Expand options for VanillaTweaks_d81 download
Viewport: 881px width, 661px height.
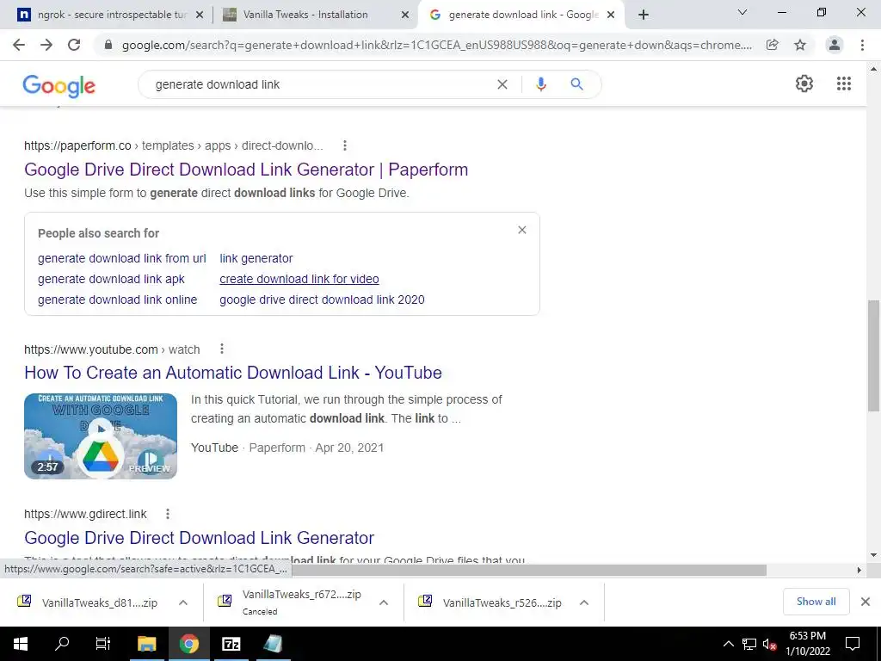tap(183, 602)
